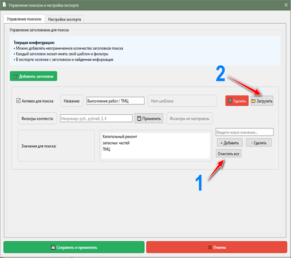
Task: Click the trash icon on red Удалить button
Action: (x=230, y=101)
